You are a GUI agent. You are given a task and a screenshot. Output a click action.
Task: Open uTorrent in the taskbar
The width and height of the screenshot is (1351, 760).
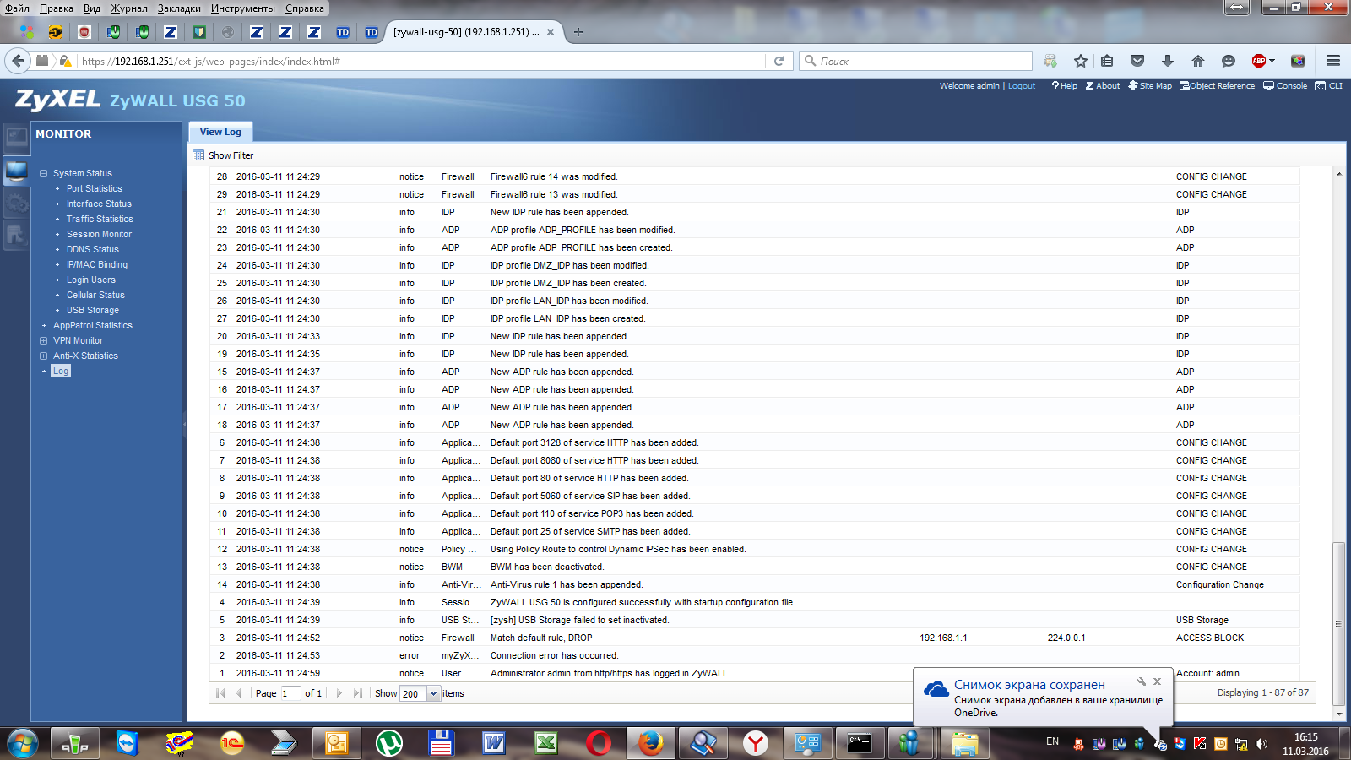click(x=389, y=743)
